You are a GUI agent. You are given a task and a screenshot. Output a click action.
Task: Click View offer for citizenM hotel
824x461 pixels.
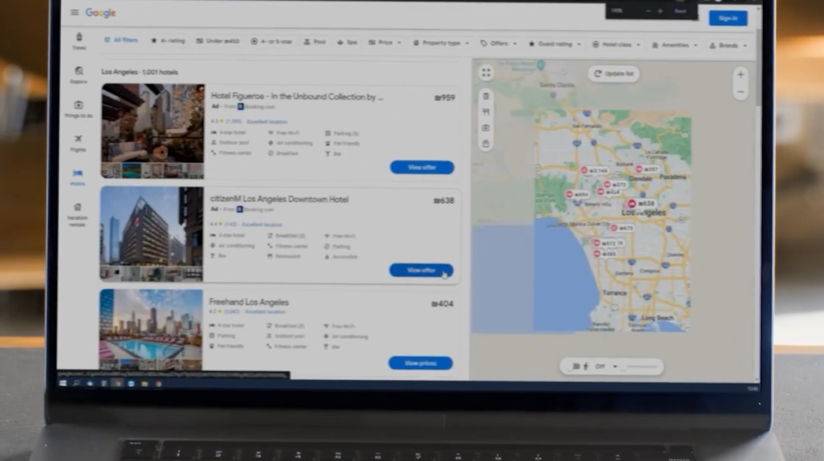tap(421, 270)
